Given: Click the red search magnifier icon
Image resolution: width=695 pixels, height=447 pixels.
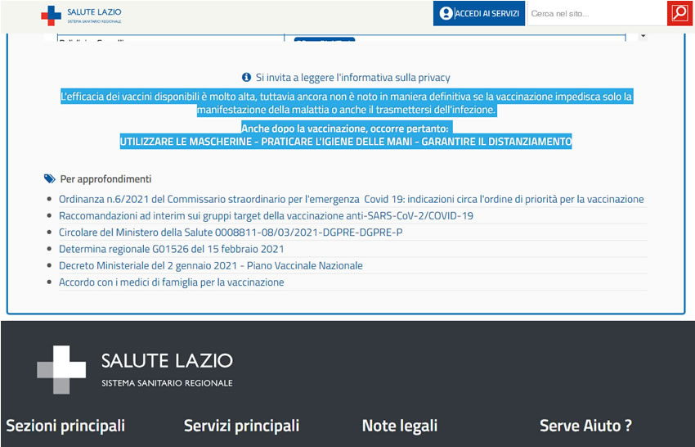Looking at the screenshot, I should click(679, 13).
